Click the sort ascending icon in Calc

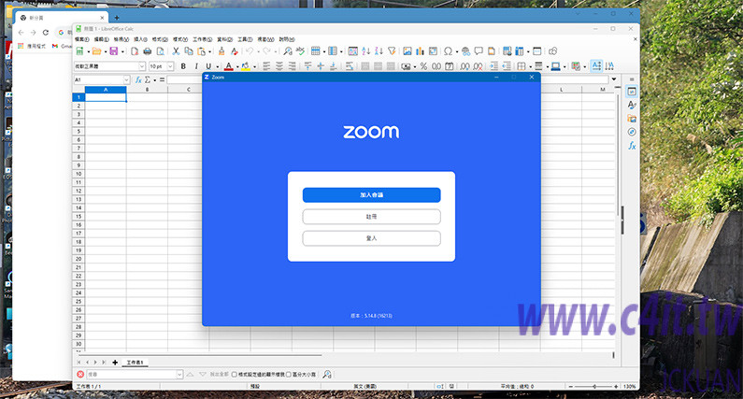(x=365, y=51)
